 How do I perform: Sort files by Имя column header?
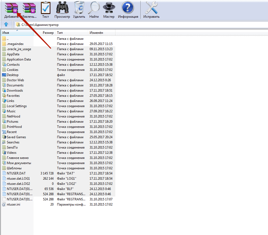point(17,33)
